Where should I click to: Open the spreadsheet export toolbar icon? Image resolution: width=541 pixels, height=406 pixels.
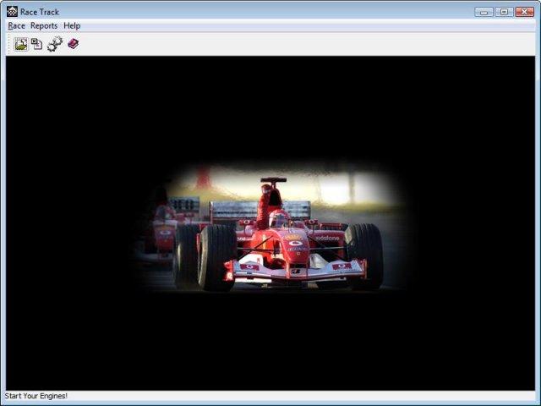37,44
